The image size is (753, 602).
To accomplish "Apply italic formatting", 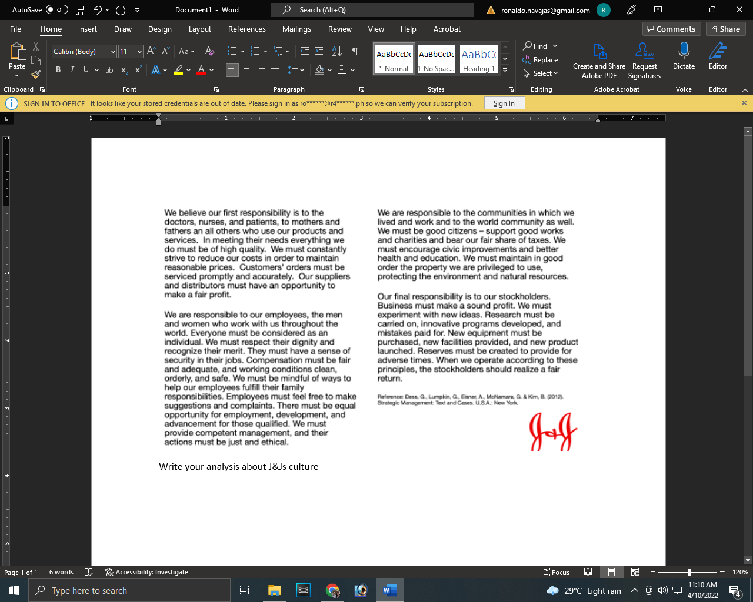I will (71, 69).
